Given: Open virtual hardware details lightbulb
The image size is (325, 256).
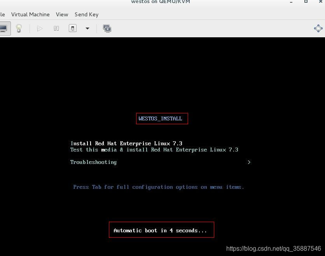Looking at the screenshot, I should pos(19,28).
